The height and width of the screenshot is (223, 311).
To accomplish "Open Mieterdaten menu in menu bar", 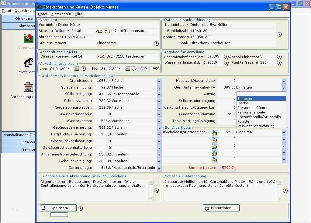I will [x=61, y=14].
